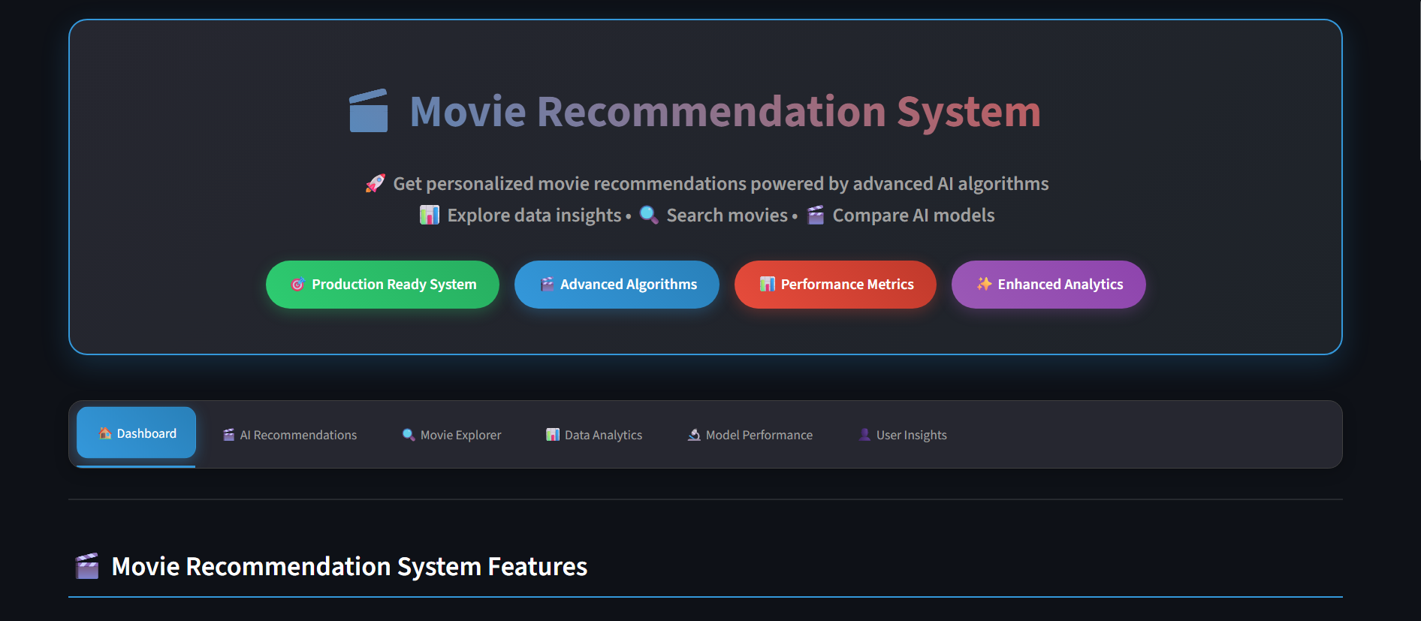
Task: Click the Performance Metrics badge
Action: 835,285
